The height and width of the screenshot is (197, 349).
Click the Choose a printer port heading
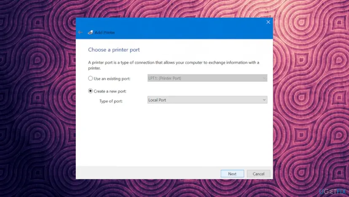click(114, 50)
